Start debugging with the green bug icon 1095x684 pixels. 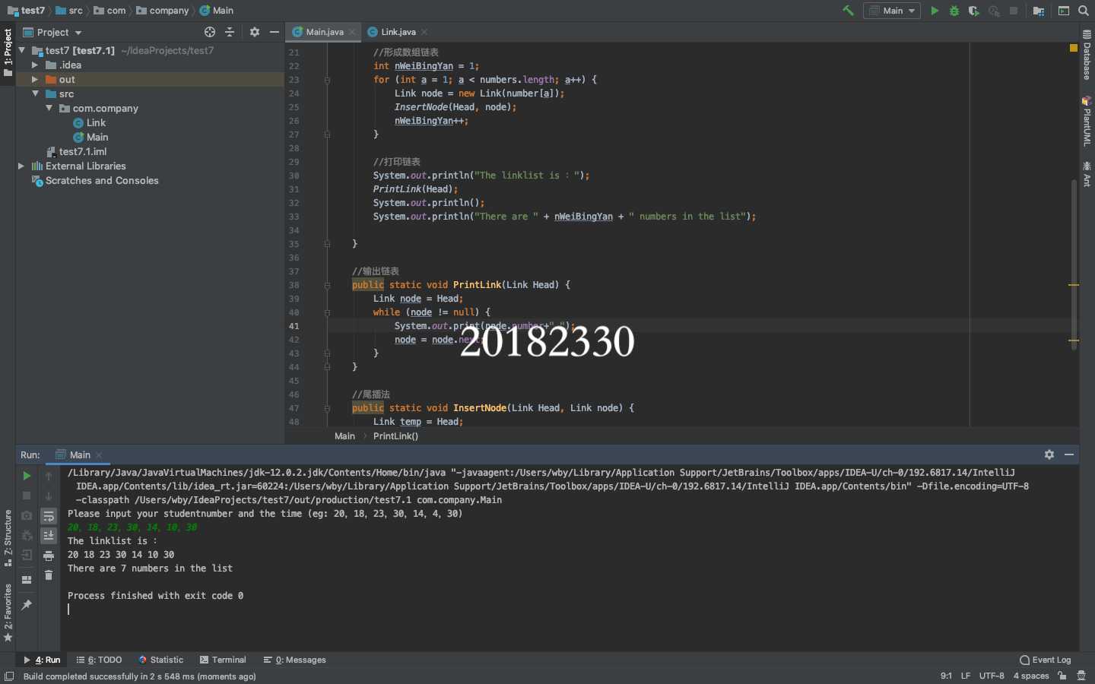point(954,11)
